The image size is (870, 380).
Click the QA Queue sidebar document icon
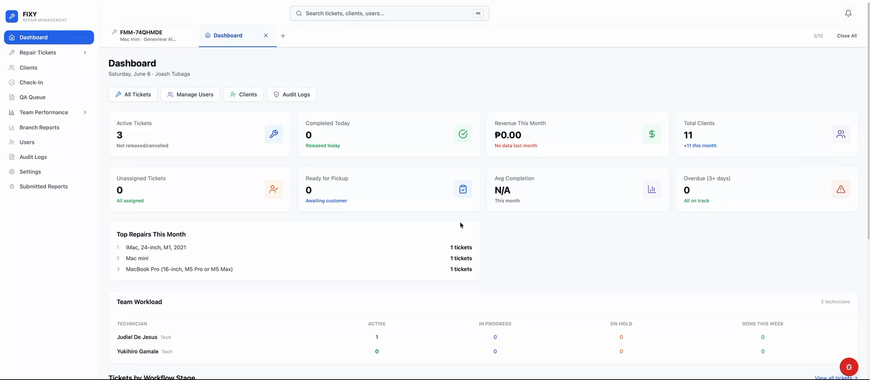click(12, 97)
